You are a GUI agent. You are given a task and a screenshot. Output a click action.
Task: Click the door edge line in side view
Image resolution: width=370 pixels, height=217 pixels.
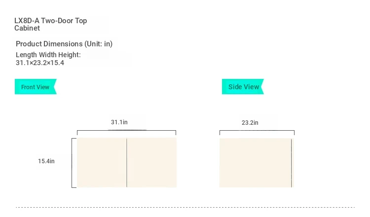[292, 163]
